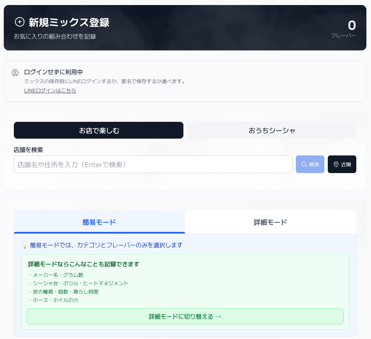
Task: Click the anonymous user account icon
Action: coord(15,72)
